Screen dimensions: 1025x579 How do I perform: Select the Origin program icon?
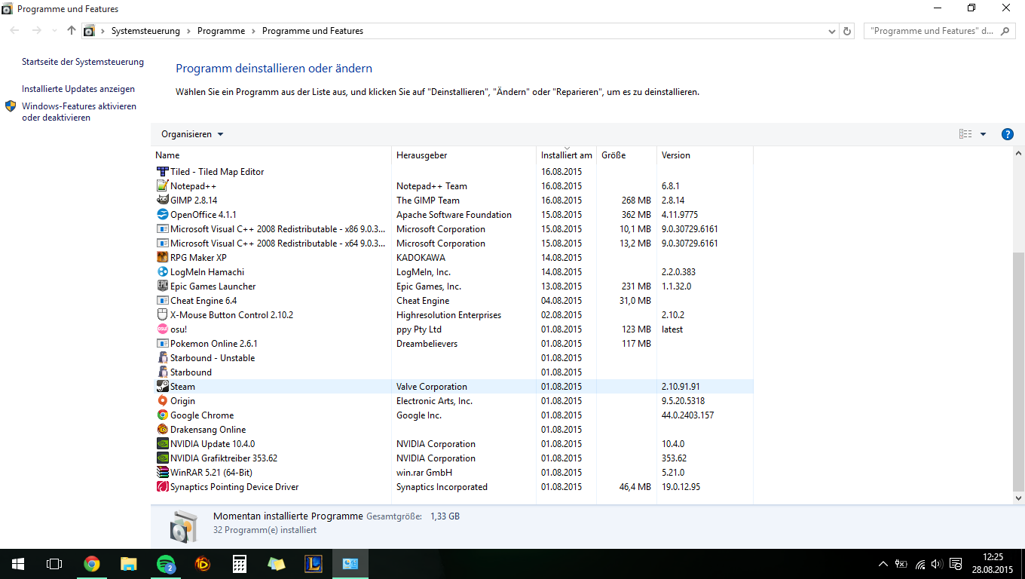(162, 401)
